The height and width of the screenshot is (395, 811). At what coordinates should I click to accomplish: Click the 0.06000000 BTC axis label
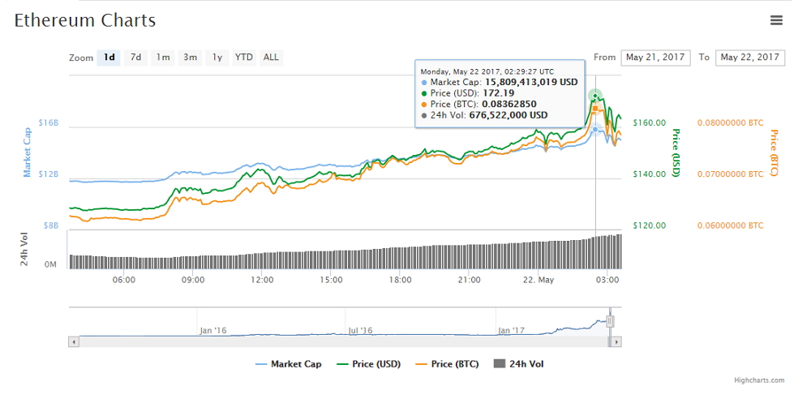[x=731, y=226]
